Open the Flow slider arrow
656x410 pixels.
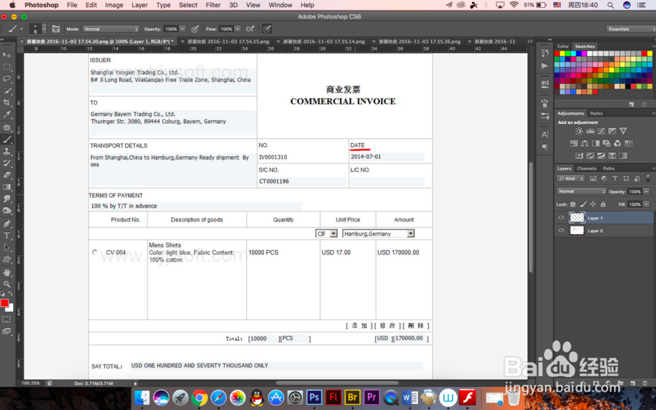tap(237, 29)
